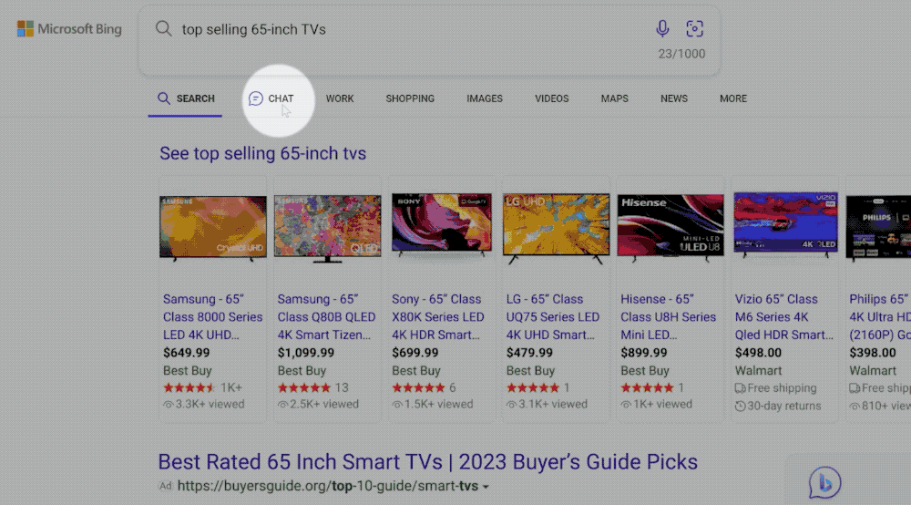Open the VIDEOS tab
The image size is (911, 505).
(x=551, y=98)
